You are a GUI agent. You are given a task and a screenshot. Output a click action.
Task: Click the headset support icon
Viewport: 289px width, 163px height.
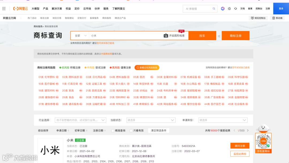pyautogui.click(x=235, y=9)
